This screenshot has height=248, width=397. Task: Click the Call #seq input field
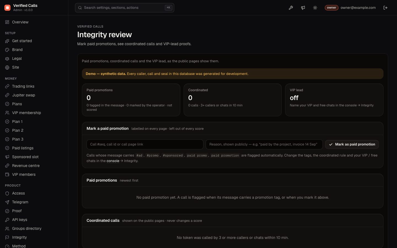coord(145,144)
